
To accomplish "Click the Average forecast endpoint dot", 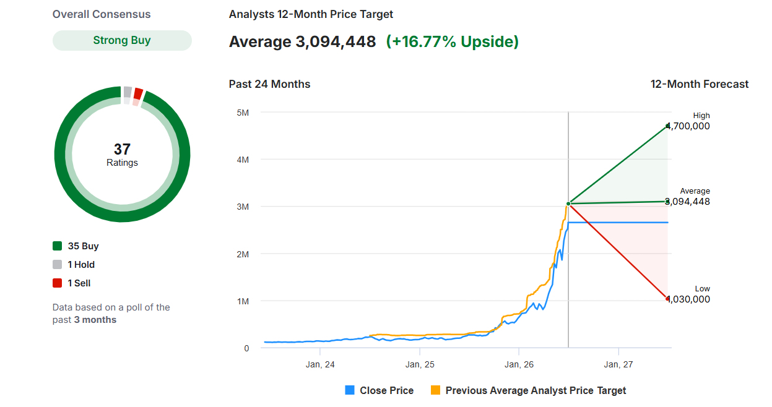I will 668,201.
